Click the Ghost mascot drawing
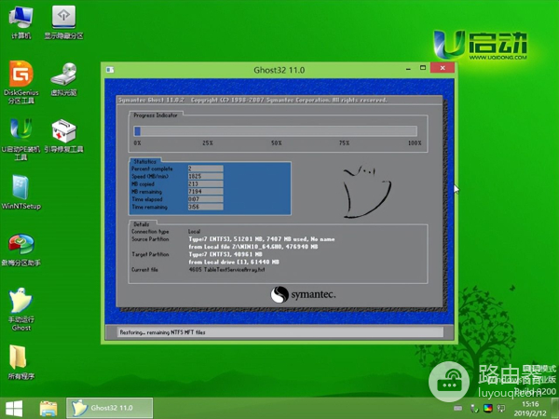559x419 pixels. (x=366, y=191)
